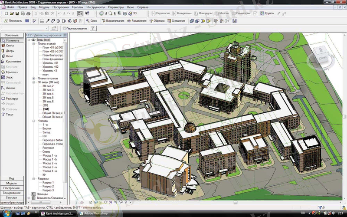Select the Текст (Text) tool
Screen dimensions: 347x217
pyautogui.click(x=10, y=115)
